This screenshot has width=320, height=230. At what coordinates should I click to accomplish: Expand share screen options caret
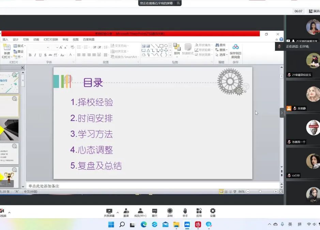click(x=118, y=212)
